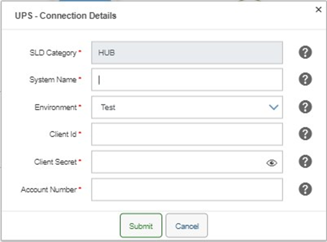
Task: Click the Account Number help icon
Action: (305, 189)
